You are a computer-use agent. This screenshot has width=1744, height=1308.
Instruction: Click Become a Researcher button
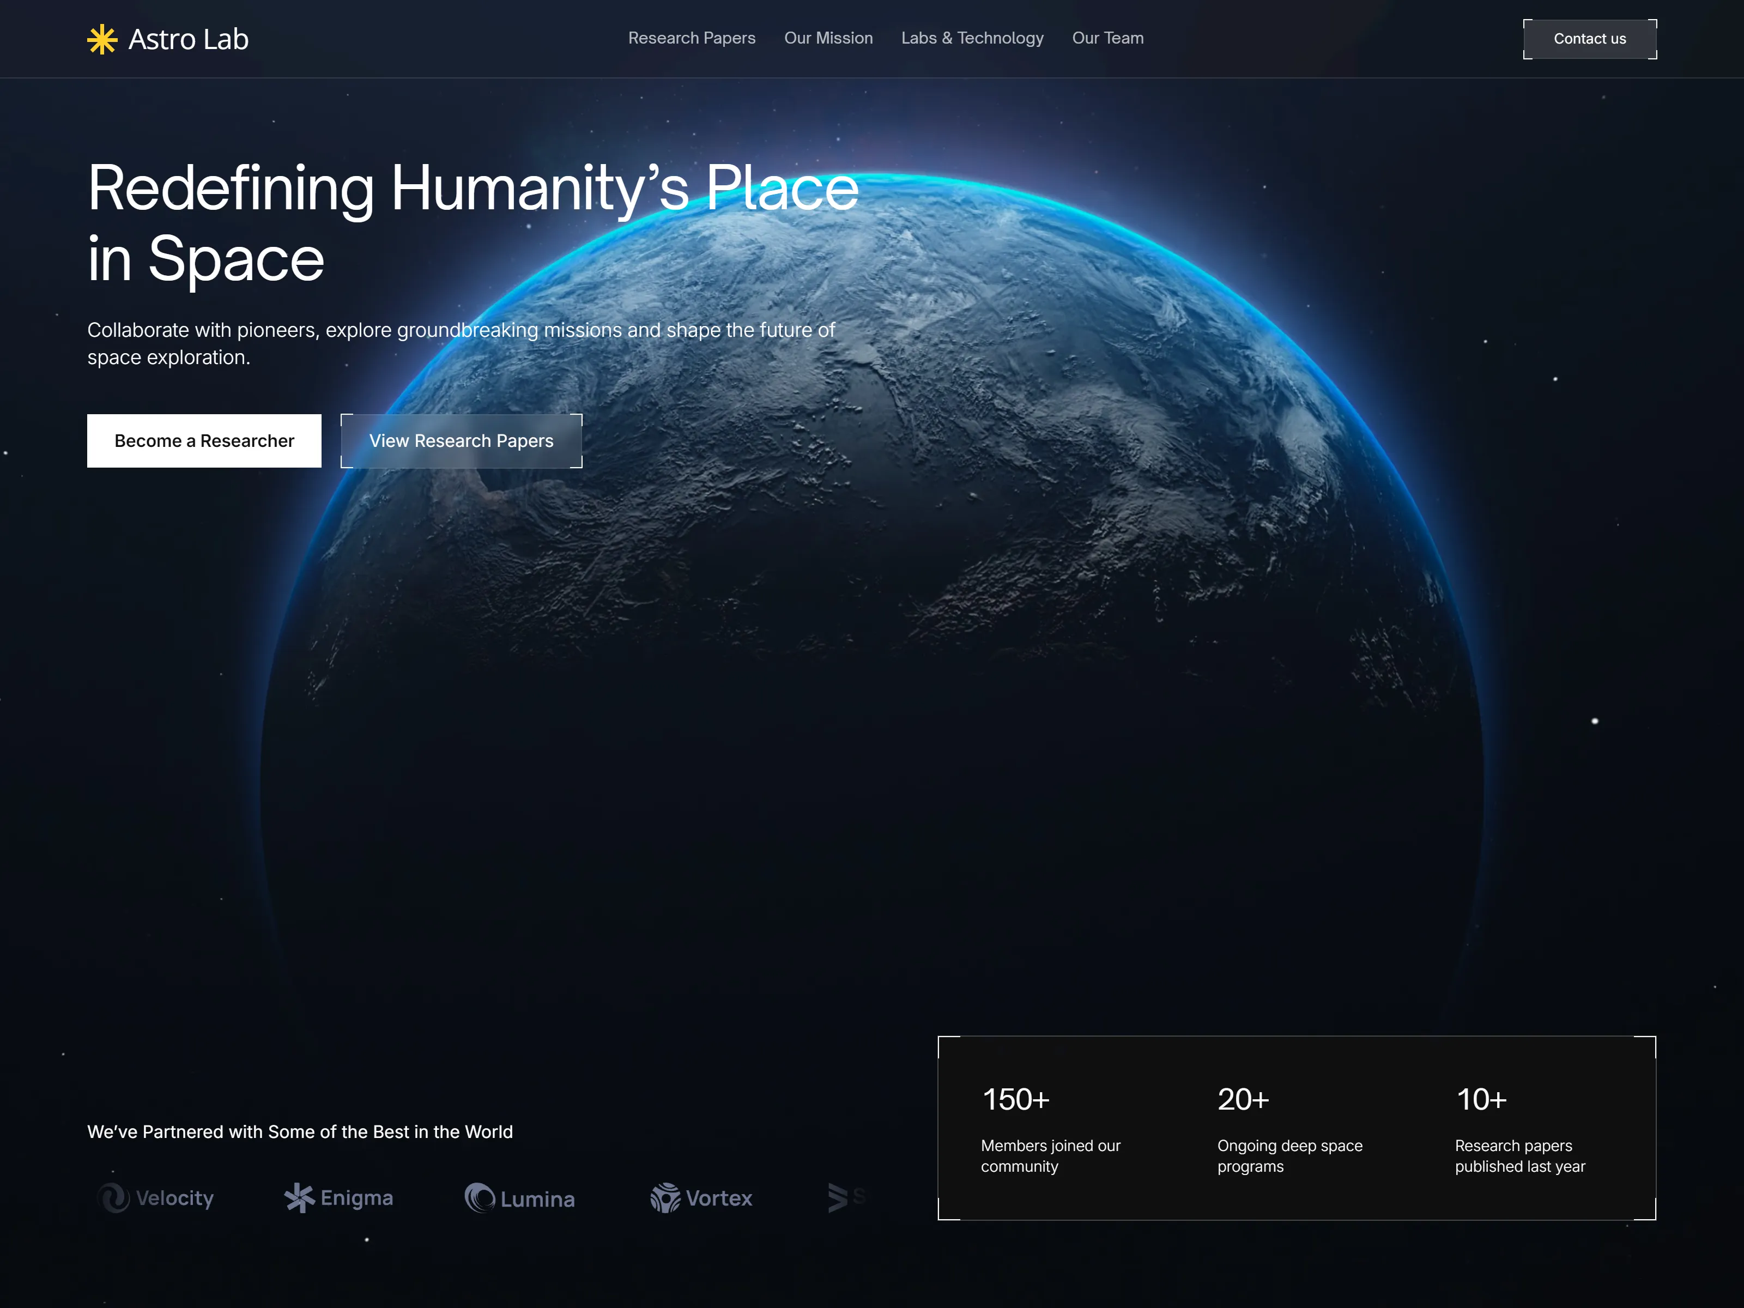click(x=204, y=441)
